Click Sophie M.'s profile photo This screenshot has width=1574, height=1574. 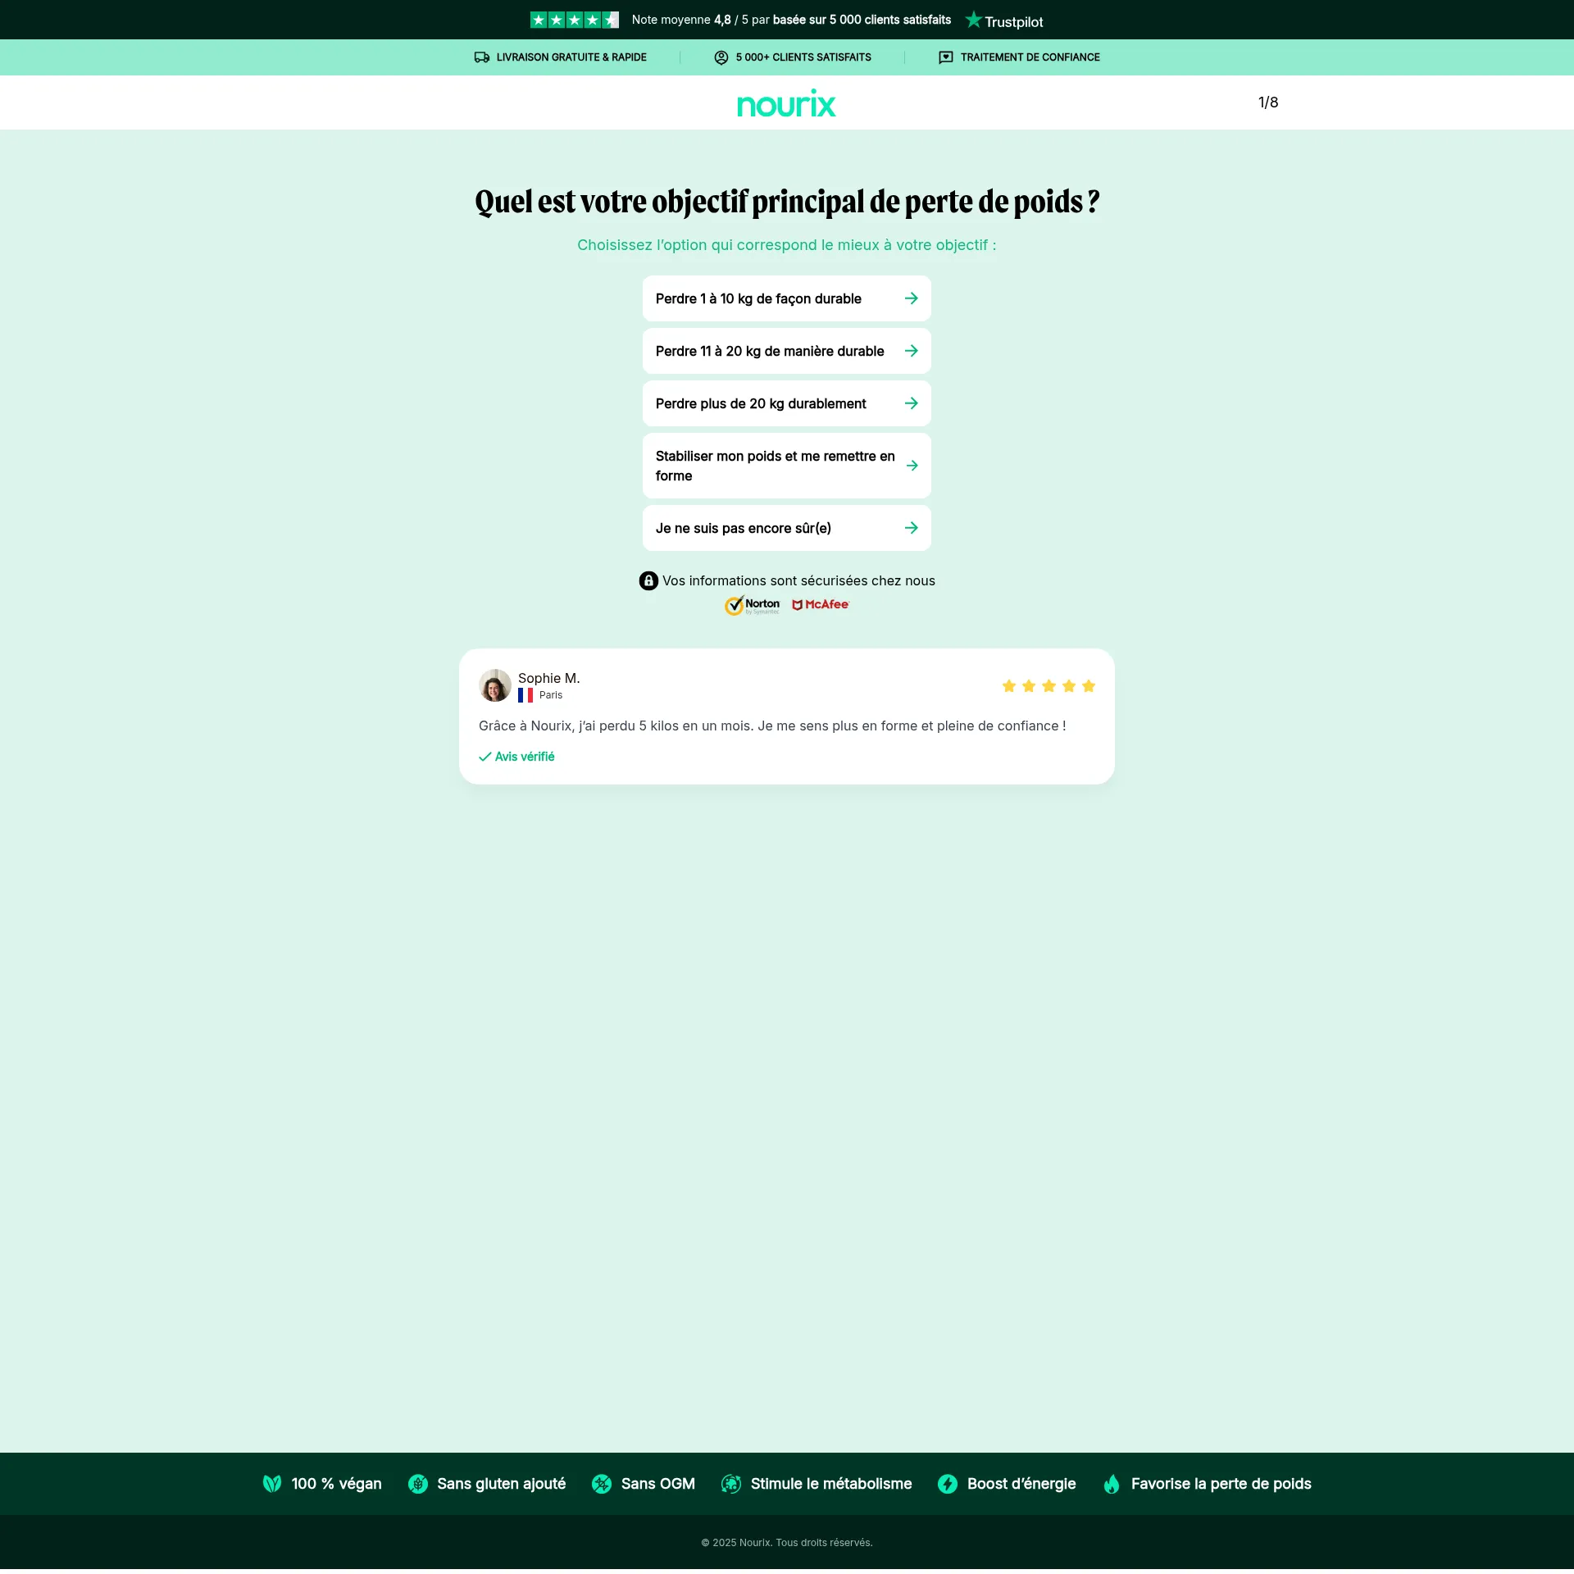pyautogui.click(x=495, y=686)
